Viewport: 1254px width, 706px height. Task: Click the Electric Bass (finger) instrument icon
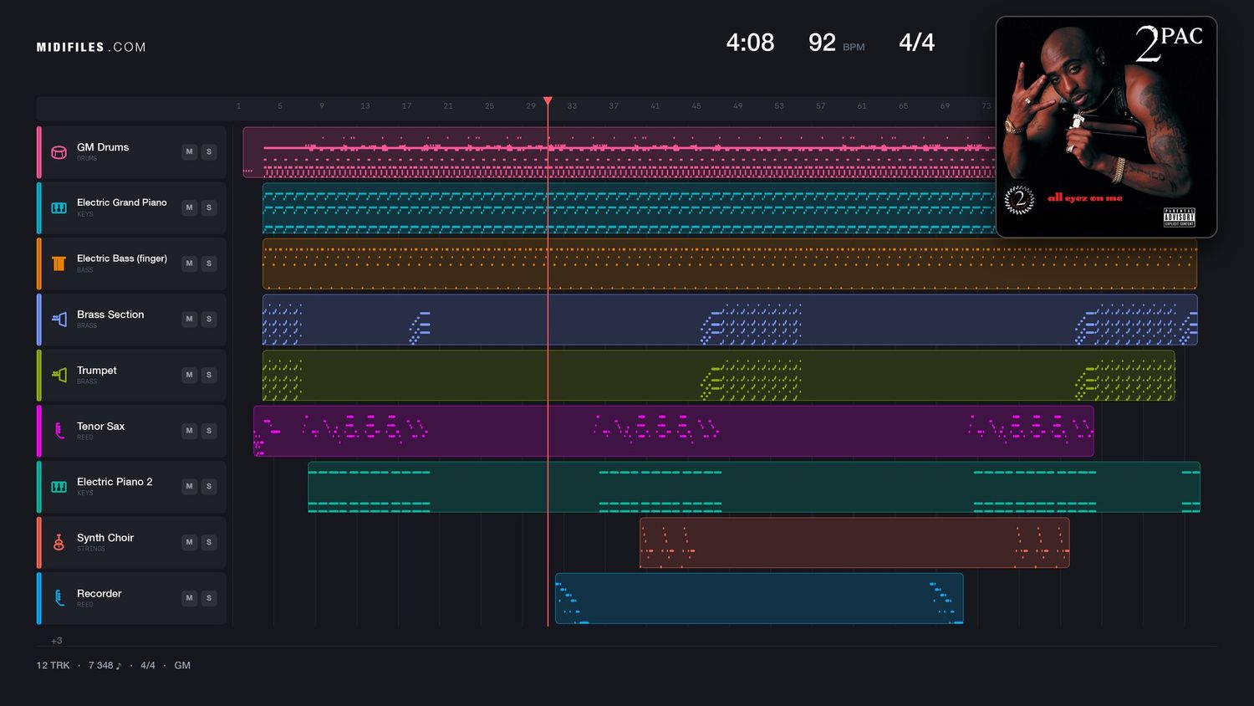(59, 263)
